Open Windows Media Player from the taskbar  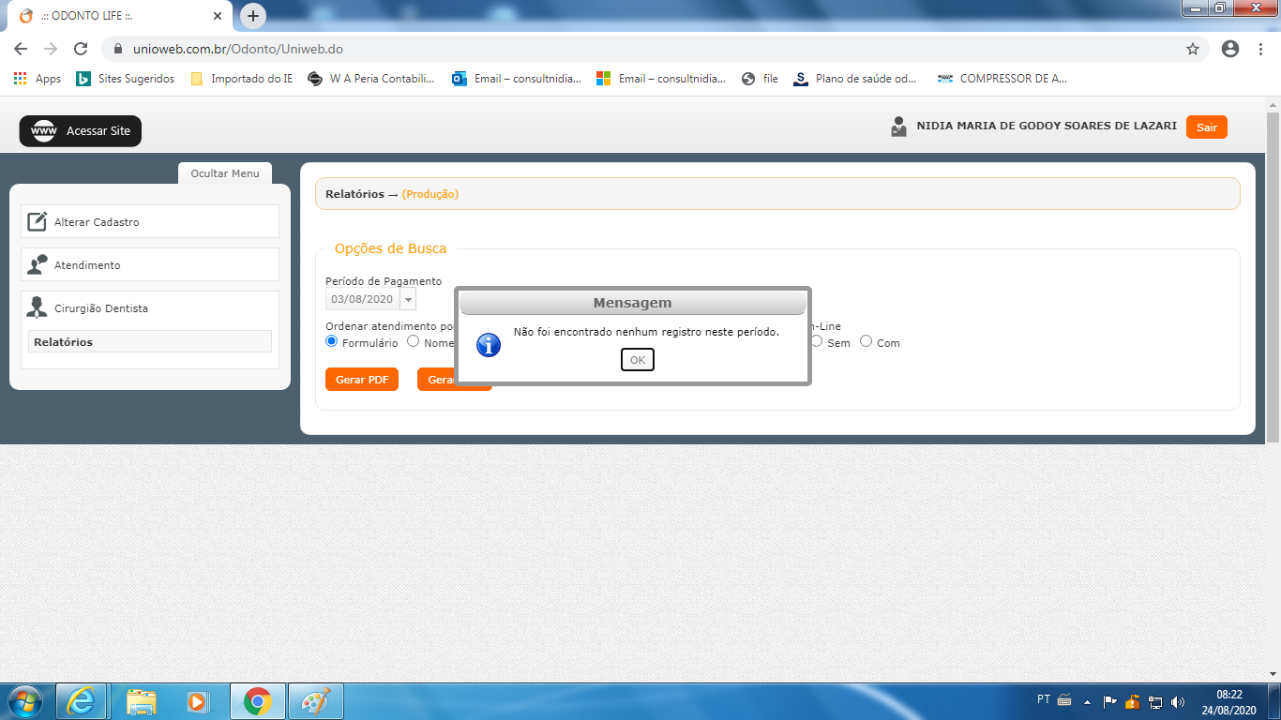198,701
